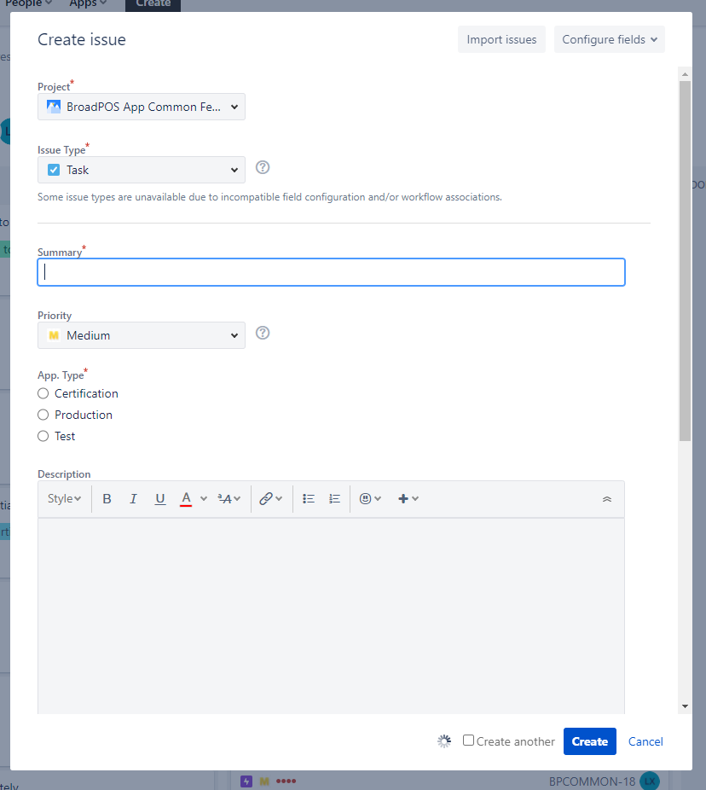The height and width of the screenshot is (790, 706).
Task: Open the Configure fields menu
Action: [x=610, y=39]
